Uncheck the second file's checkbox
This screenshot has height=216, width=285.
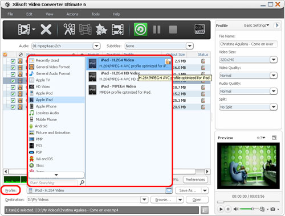tap(13, 68)
